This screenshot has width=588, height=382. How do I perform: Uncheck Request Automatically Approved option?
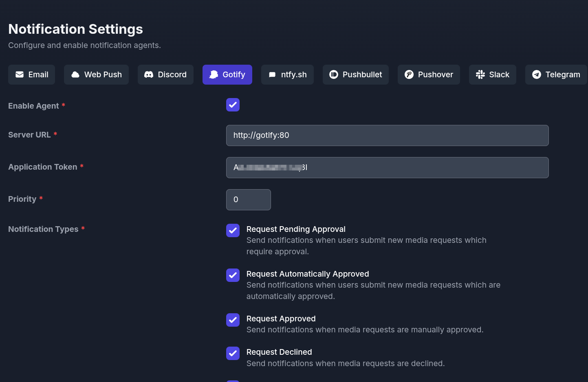click(x=233, y=275)
